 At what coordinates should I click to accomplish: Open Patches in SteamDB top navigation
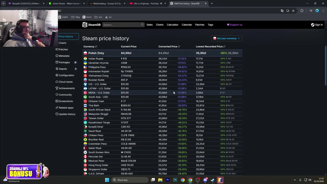[x=200, y=25]
